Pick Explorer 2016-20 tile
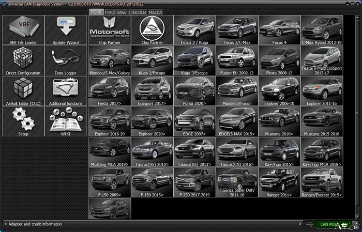Screen dimensions: 362x232 click(x=110, y=121)
